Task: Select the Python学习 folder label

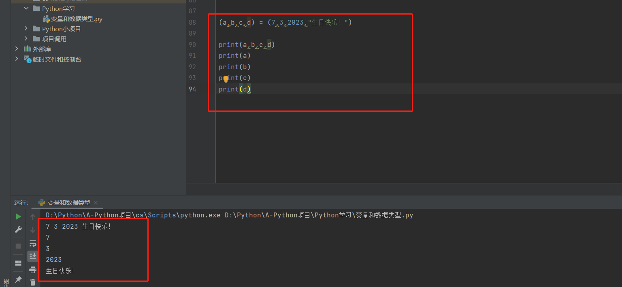Action: 58,9
